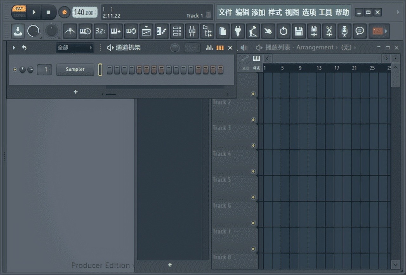Toggle PAT/SONG playback mode
This screenshot has height=275, width=406.
tap(19, 12)
